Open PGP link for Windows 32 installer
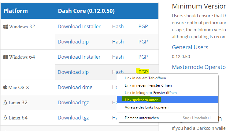 click(x=143, y=26)
